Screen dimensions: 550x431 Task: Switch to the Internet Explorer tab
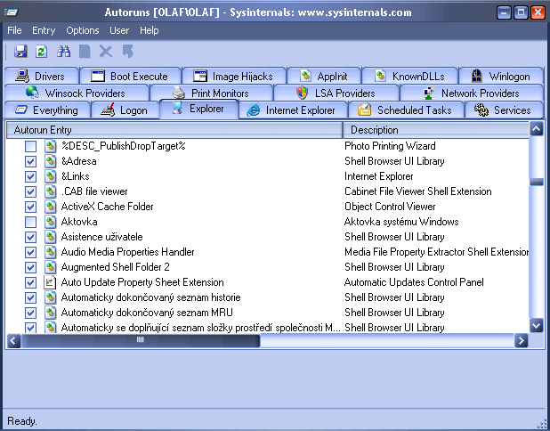pyautogui.click(x=293, y=110)
